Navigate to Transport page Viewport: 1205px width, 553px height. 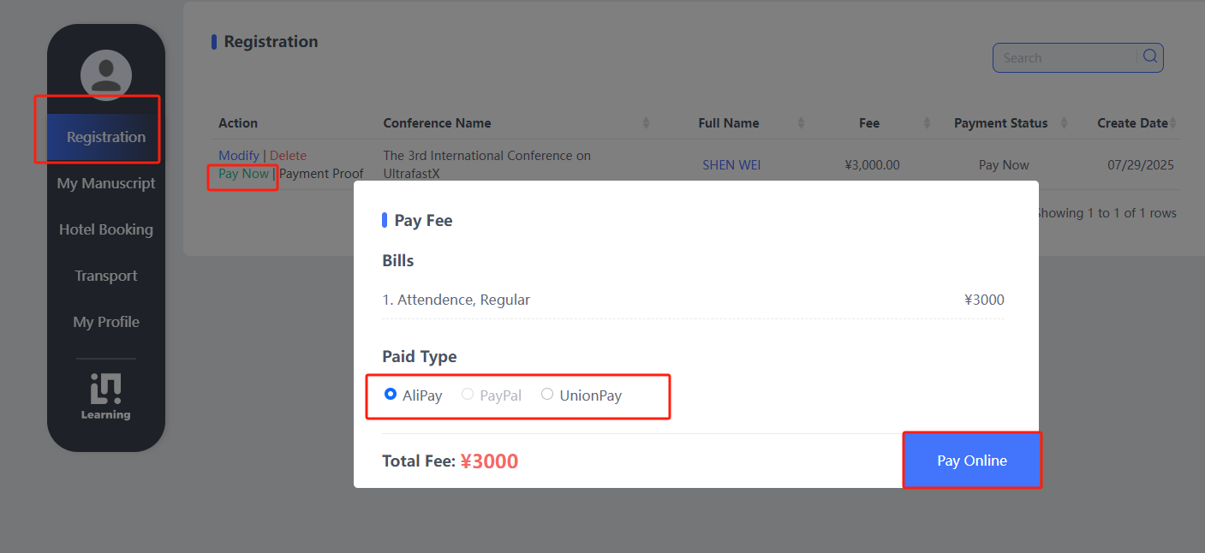click(x=106, y=276)
